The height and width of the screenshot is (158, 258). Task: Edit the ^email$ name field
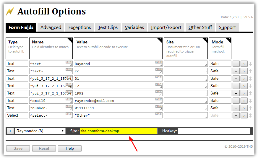coord(51,101)
